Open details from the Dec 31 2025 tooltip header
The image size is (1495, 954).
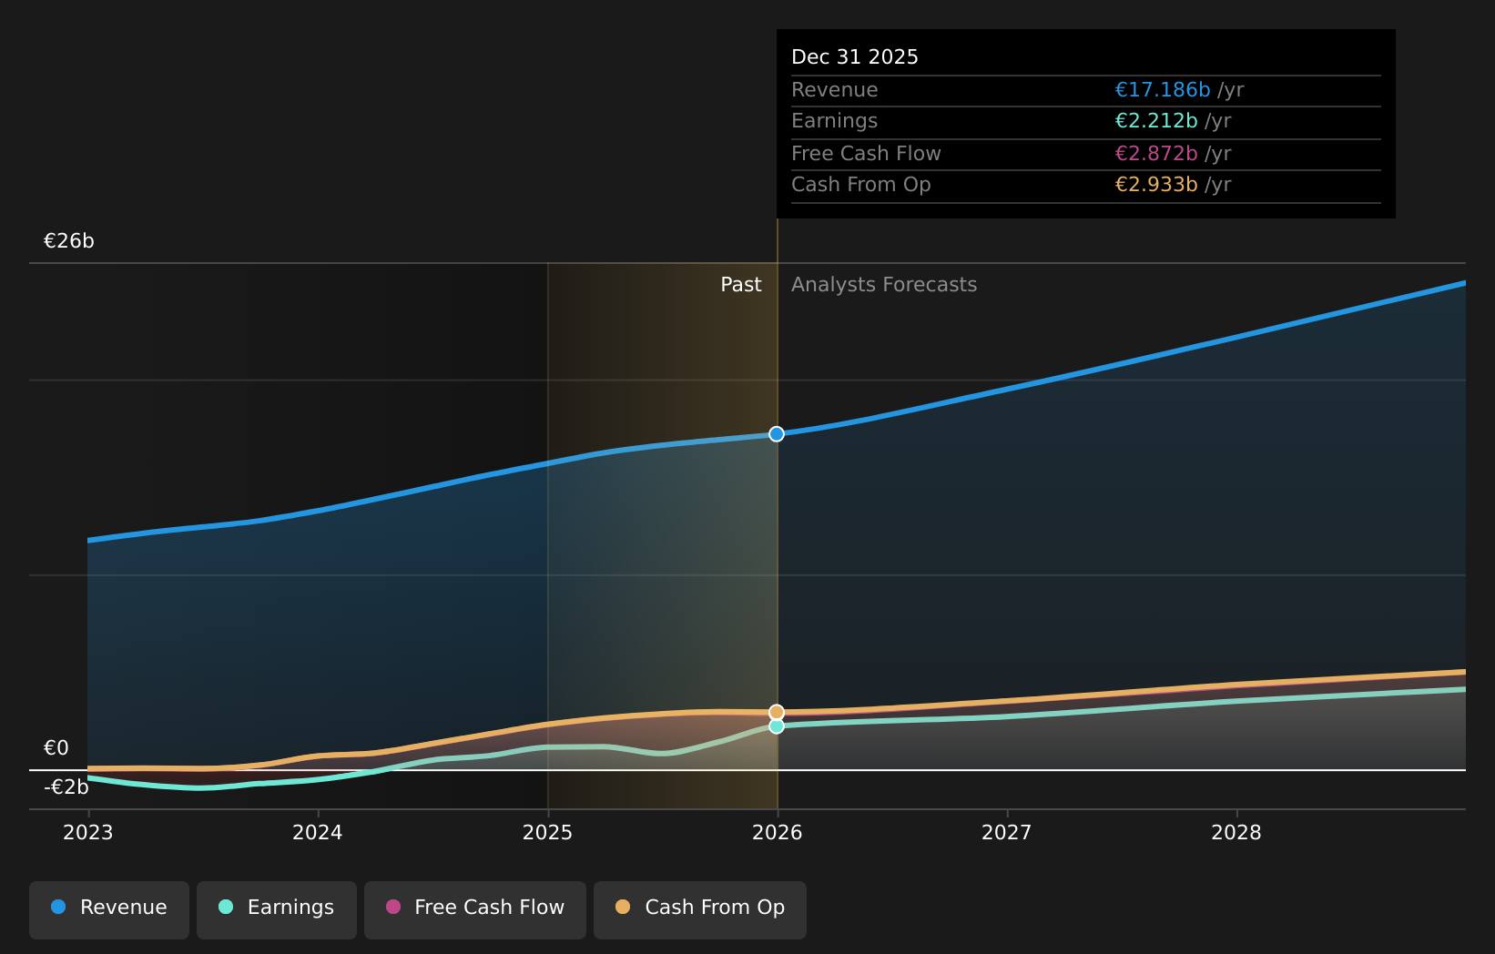[x=855, y=56]
